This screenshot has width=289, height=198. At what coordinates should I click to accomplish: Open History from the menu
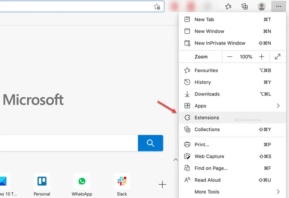click(x=232, y=82)
